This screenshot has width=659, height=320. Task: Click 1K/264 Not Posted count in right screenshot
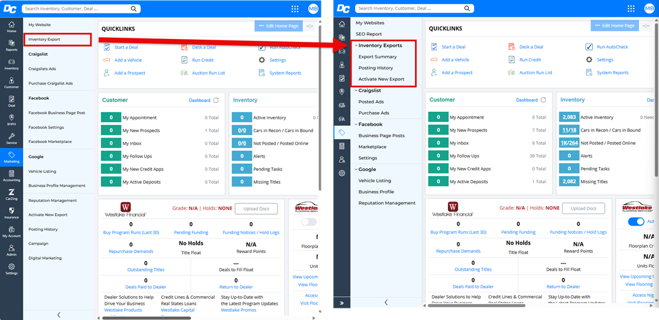[x=569, y=143]
